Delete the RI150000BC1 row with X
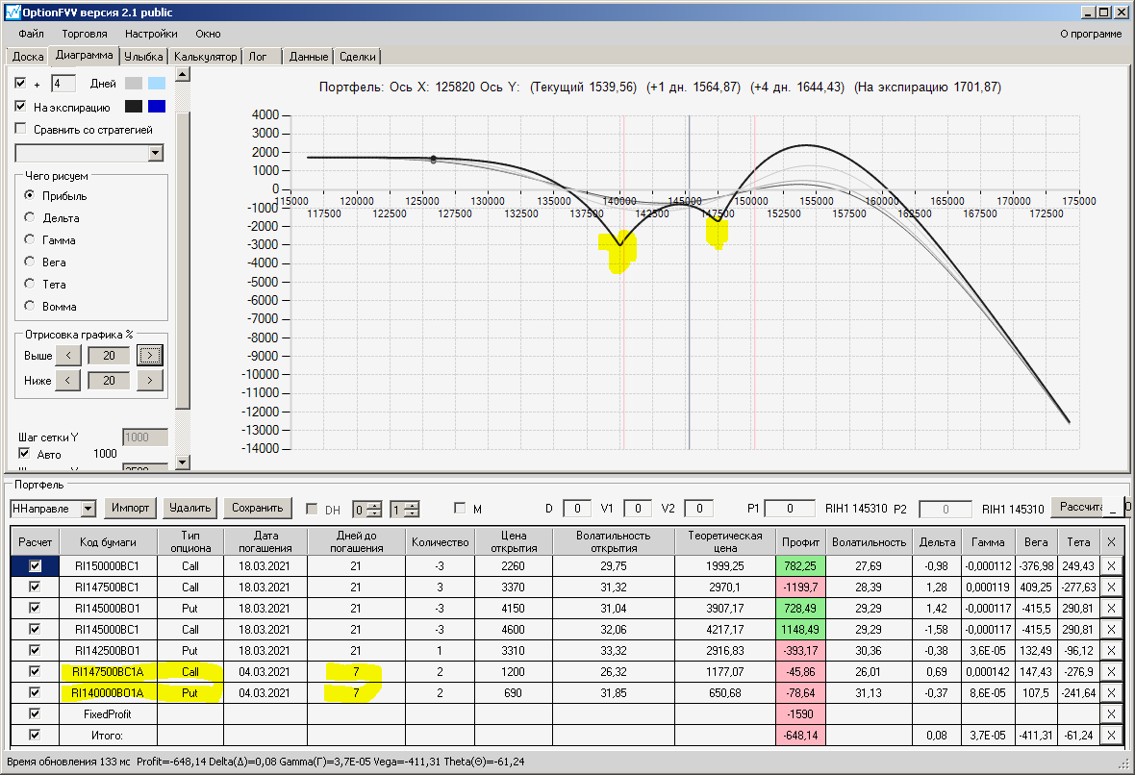 point(1111,566)
